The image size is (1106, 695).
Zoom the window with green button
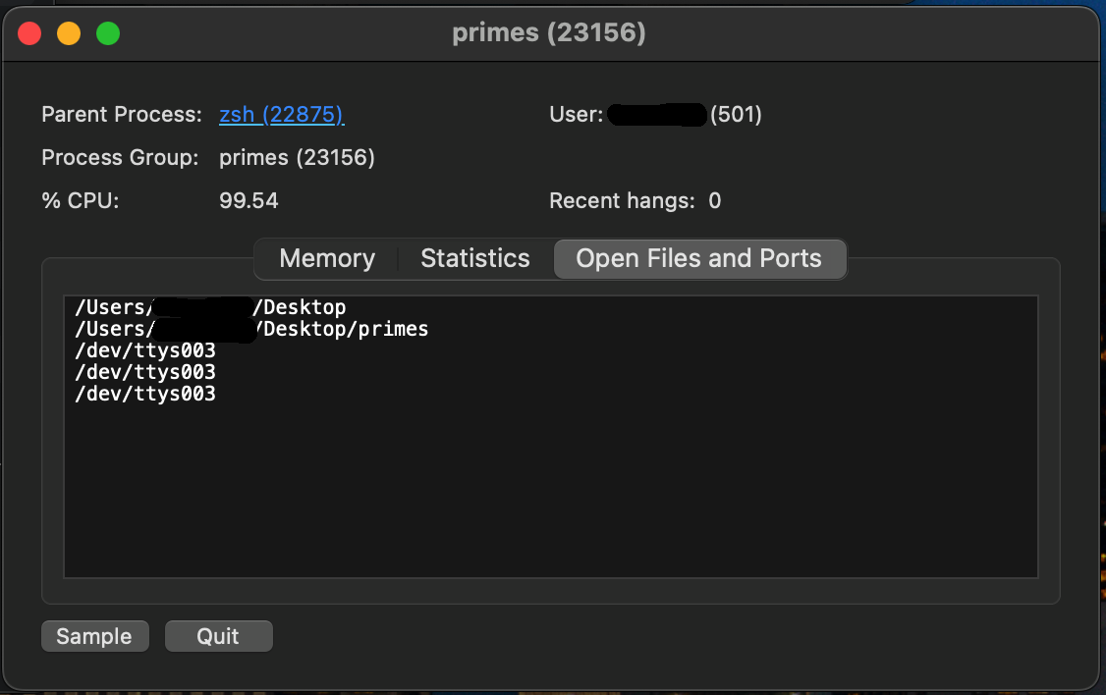[x=108, y=33]
